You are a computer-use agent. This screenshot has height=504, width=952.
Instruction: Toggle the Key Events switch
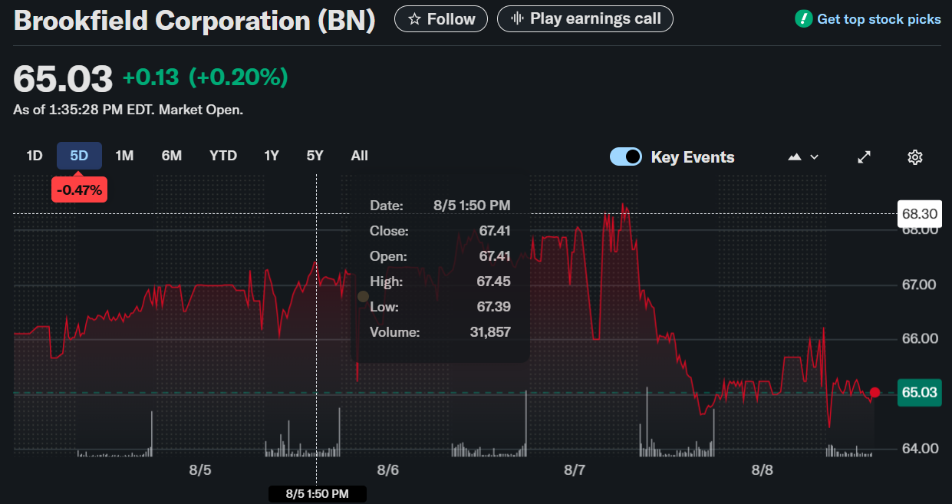[x=626, y=156]
